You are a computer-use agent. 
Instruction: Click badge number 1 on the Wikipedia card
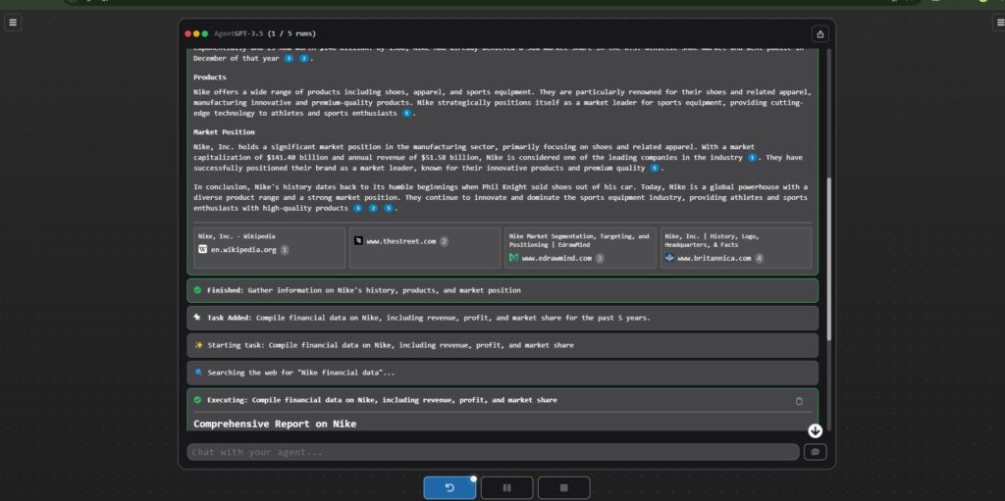coord(285,250)
